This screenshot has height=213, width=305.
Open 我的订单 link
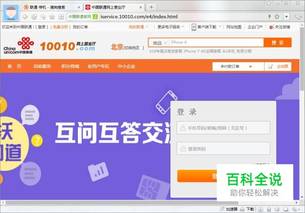click(80, 27)
